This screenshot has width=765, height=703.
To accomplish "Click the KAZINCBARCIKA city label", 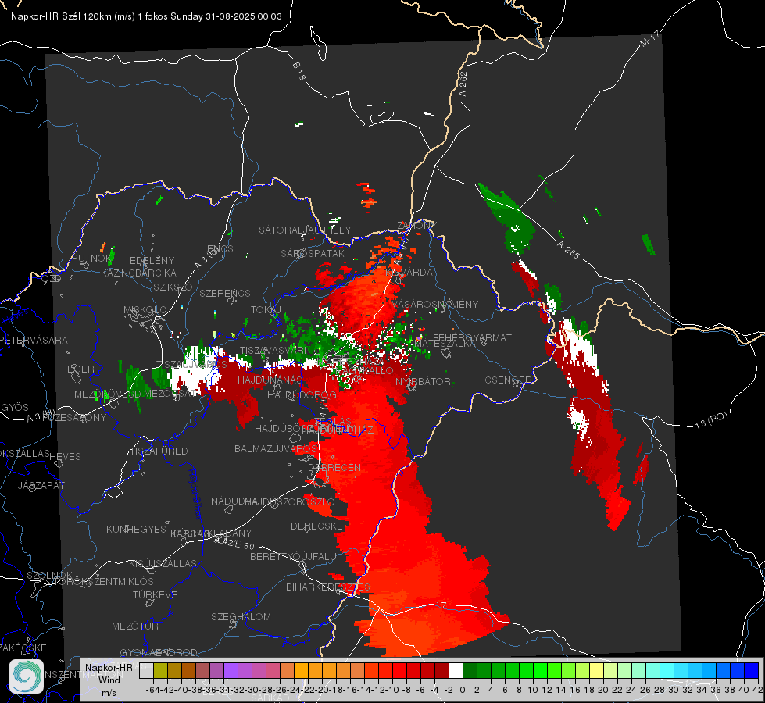I will 138,273.
